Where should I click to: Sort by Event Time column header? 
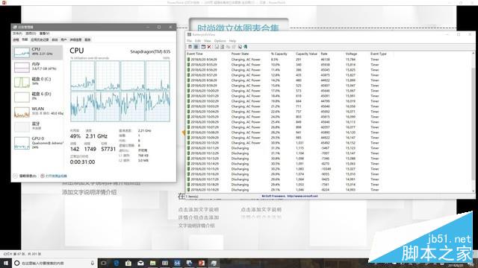(208, 54)
